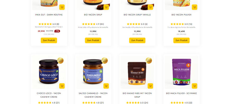This screenshot has height=104, width=235.
Task: Add Bio Yacon Sirup Vanille to cart
Action: tap(150, 7)
